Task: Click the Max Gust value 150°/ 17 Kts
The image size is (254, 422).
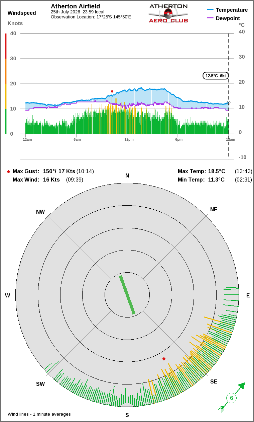Action: click(59, 171)
